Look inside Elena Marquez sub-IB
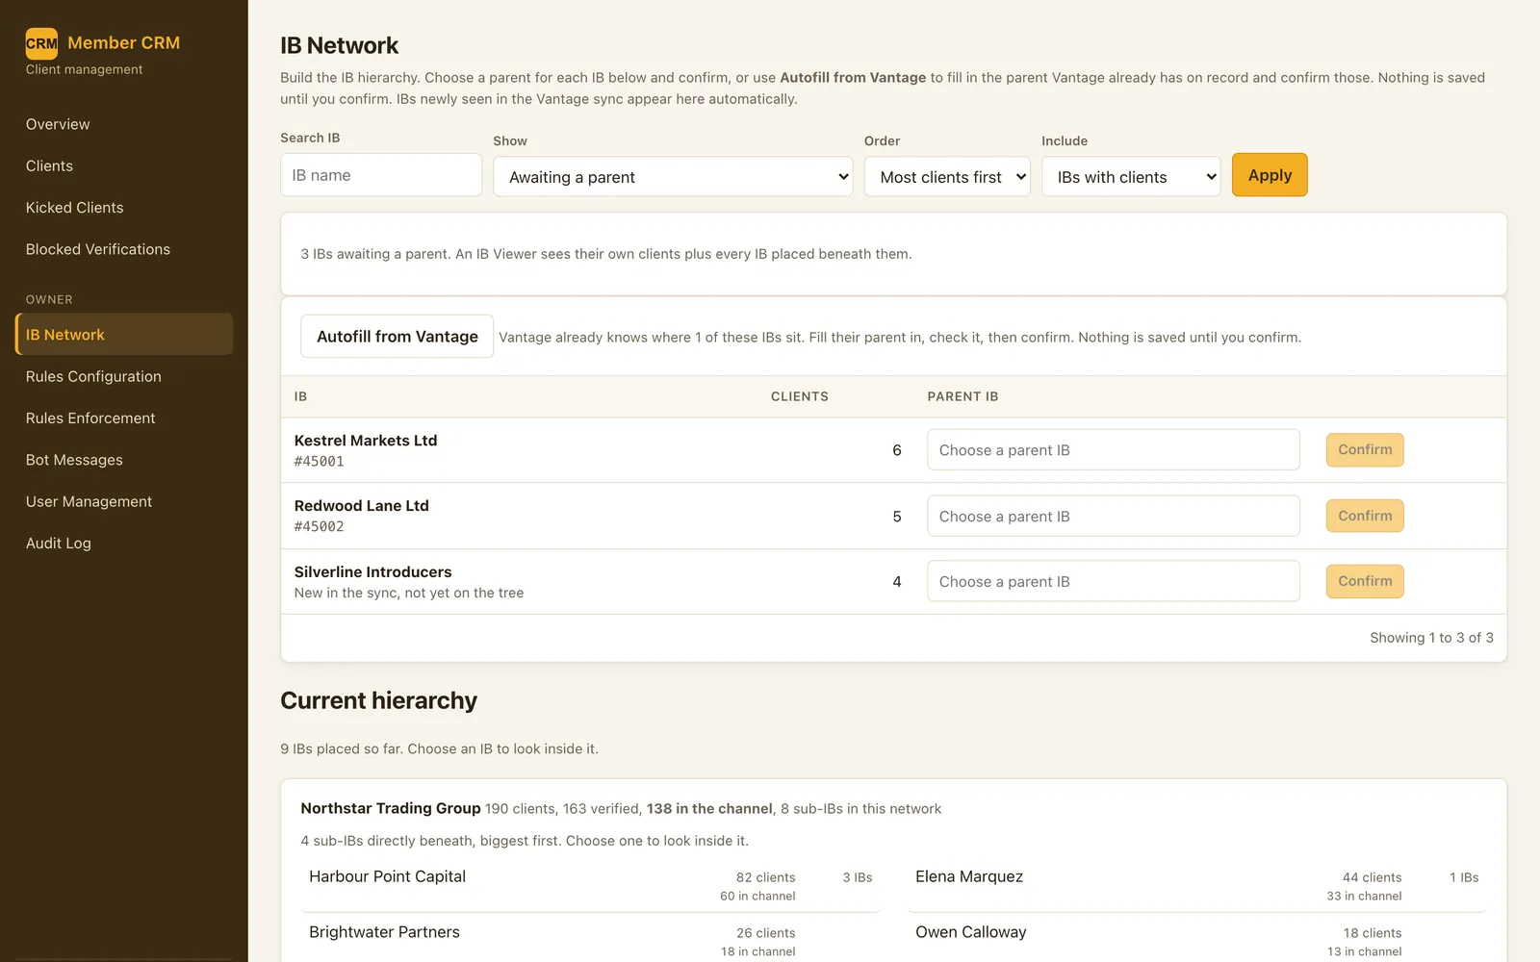Screen dimensions: 1540x962 pos(1196,885)
